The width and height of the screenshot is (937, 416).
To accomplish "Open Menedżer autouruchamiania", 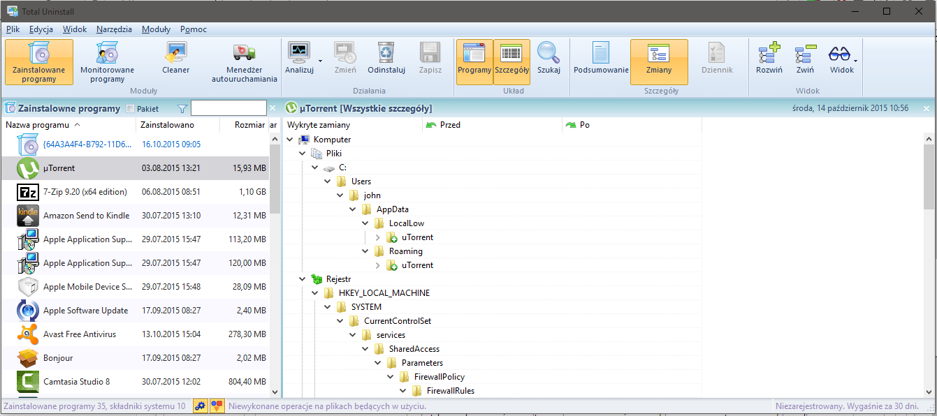I will 245,62.
